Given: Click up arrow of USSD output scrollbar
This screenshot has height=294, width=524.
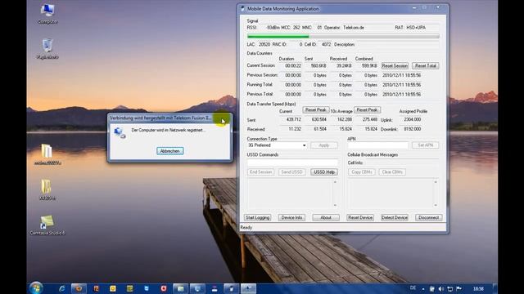Looking at the screenshot, I should [335, 182].
